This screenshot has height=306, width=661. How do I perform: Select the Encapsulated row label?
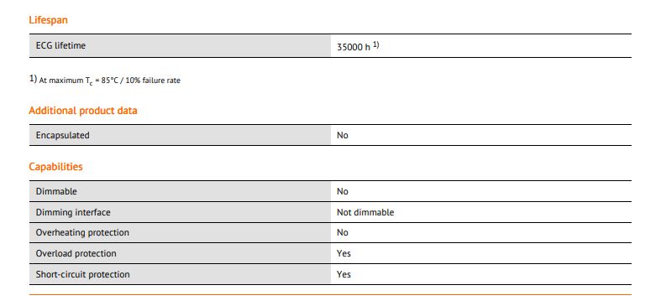[x=62, y=136]
